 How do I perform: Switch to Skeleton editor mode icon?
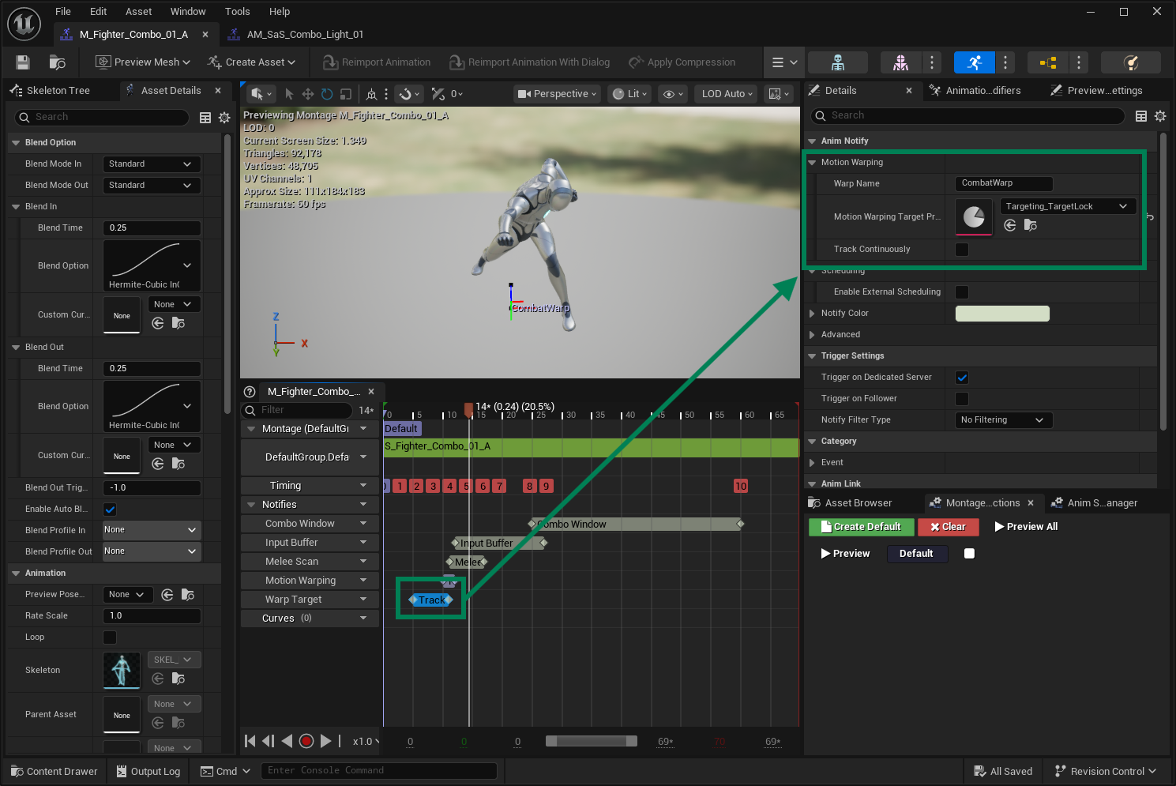tap(838, 62)
